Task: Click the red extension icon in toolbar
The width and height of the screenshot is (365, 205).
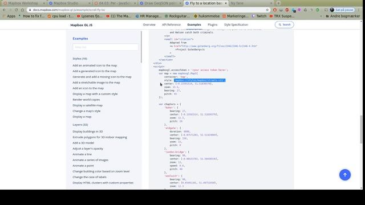Action: (275, 10)
